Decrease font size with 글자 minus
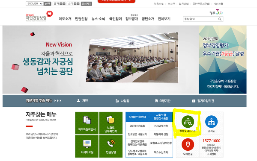The width and height of the screenshot is (257, 161). click(x=64, y=3)
